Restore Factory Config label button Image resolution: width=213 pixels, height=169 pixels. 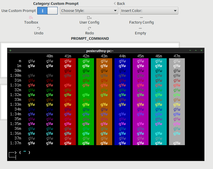[x=141, y=22]
